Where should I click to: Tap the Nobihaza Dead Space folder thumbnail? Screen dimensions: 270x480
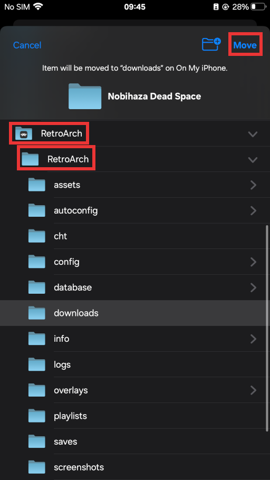tap(85, 96)
